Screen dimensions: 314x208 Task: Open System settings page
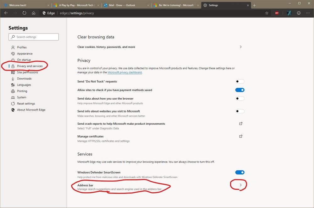pyautogui.click(x=22, y=97)
